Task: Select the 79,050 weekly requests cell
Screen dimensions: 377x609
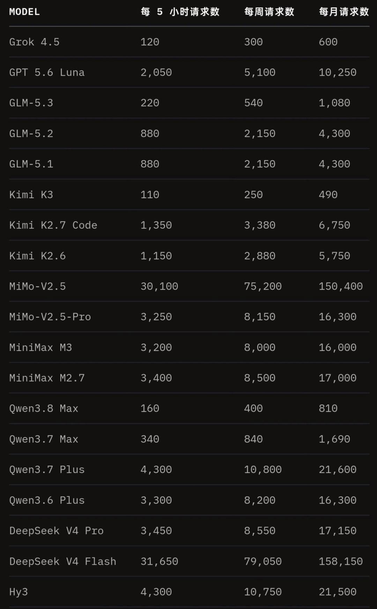Action: coord(263,561)
